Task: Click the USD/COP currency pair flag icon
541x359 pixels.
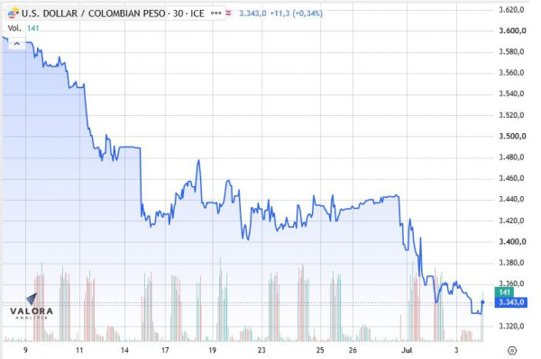Action: (14, 13)
